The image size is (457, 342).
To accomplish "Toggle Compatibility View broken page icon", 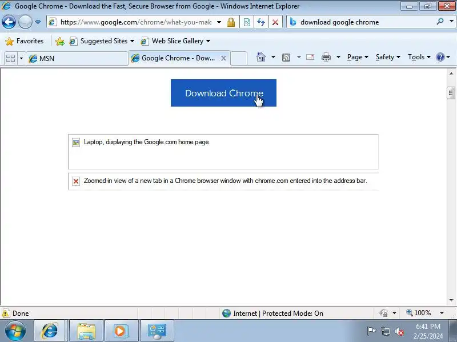I will click(247, 22).
